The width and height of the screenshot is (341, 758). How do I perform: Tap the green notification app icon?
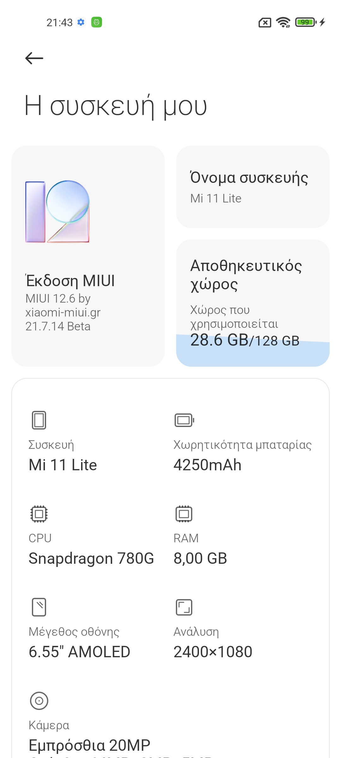click(x=97, y=22)
